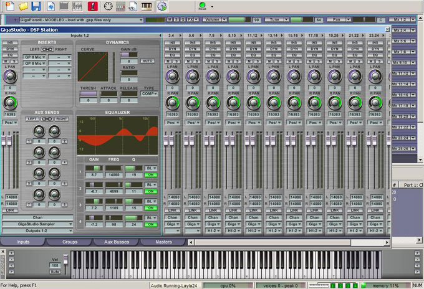Click EQ band 1 GAIN slider
Viewport: 424px width, 289px height.
pyautogui.click(x=94, y=168)
